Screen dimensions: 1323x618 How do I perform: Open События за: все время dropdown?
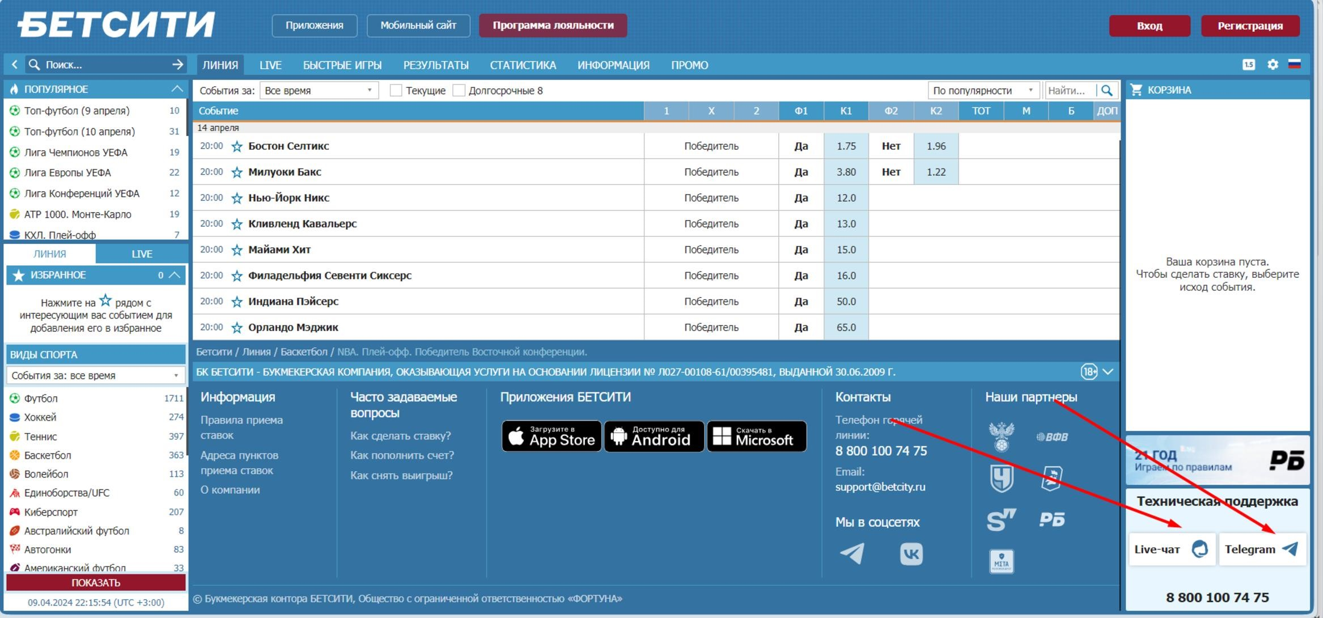coord(96,375)
